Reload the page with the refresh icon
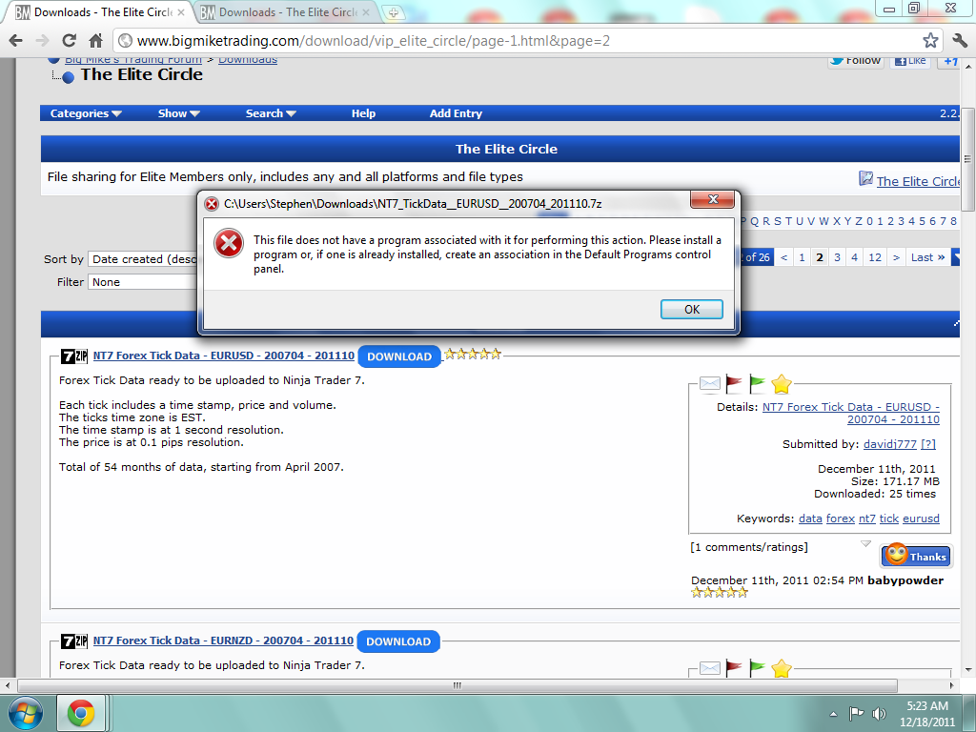Viewport: 976px width, 732px height. (69, 41)
